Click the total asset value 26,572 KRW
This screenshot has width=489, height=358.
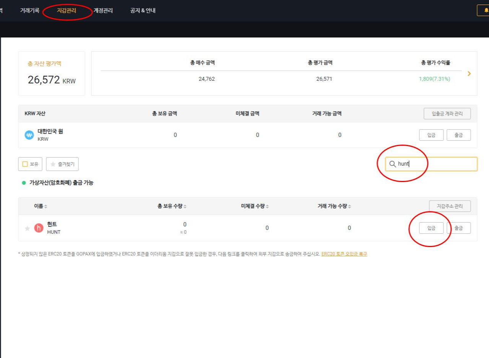(52, 80)
